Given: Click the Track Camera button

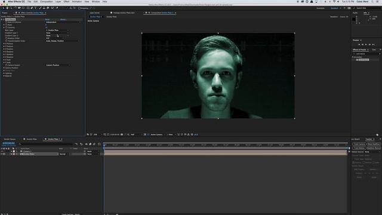Looking at the screenshot, I should click(359, 145).
